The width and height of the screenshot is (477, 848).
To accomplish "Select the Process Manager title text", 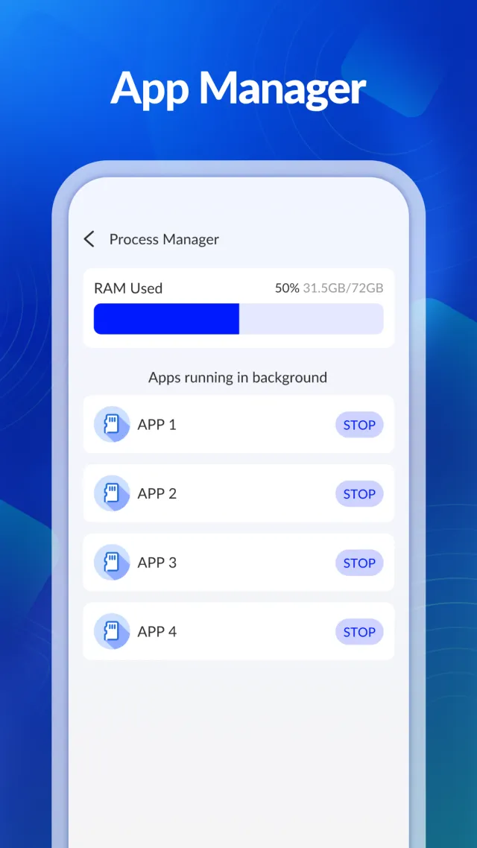I will tap(164, 239).
